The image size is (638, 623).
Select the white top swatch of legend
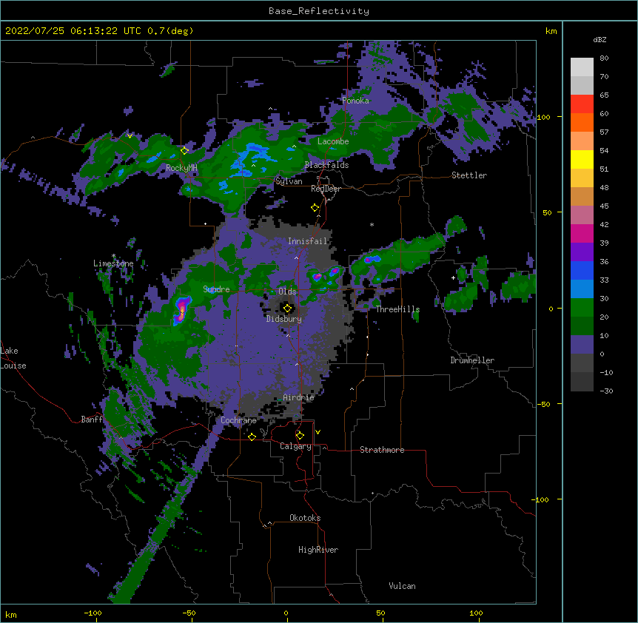click(x=582, y=67)
